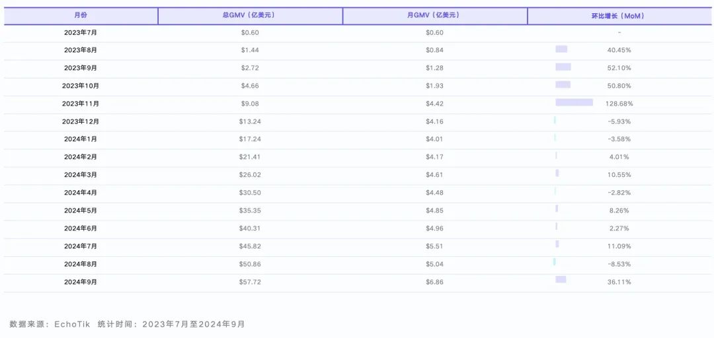Click the growth bar beside 52.10%
Image resolution: width=714 pixels, height=338 pixels.
click(x=563, y=67)
